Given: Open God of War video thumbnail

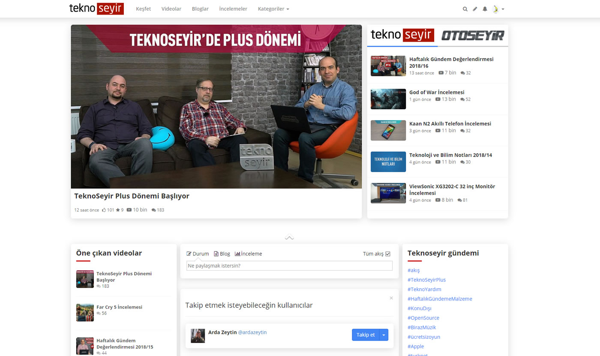Looking at the screenshot, I should pyautogui.click(x=388, y=99).
